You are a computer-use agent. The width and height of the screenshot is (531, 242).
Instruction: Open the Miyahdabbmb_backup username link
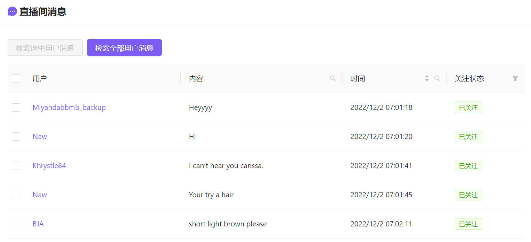coord(69,107)
